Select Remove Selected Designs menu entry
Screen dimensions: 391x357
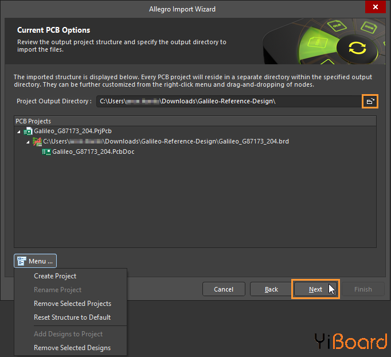pos(71,348)
